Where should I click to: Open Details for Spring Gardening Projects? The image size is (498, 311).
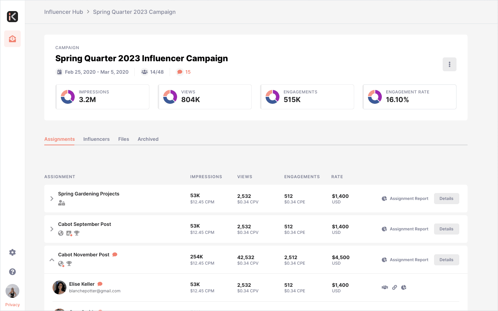point(446,199)
